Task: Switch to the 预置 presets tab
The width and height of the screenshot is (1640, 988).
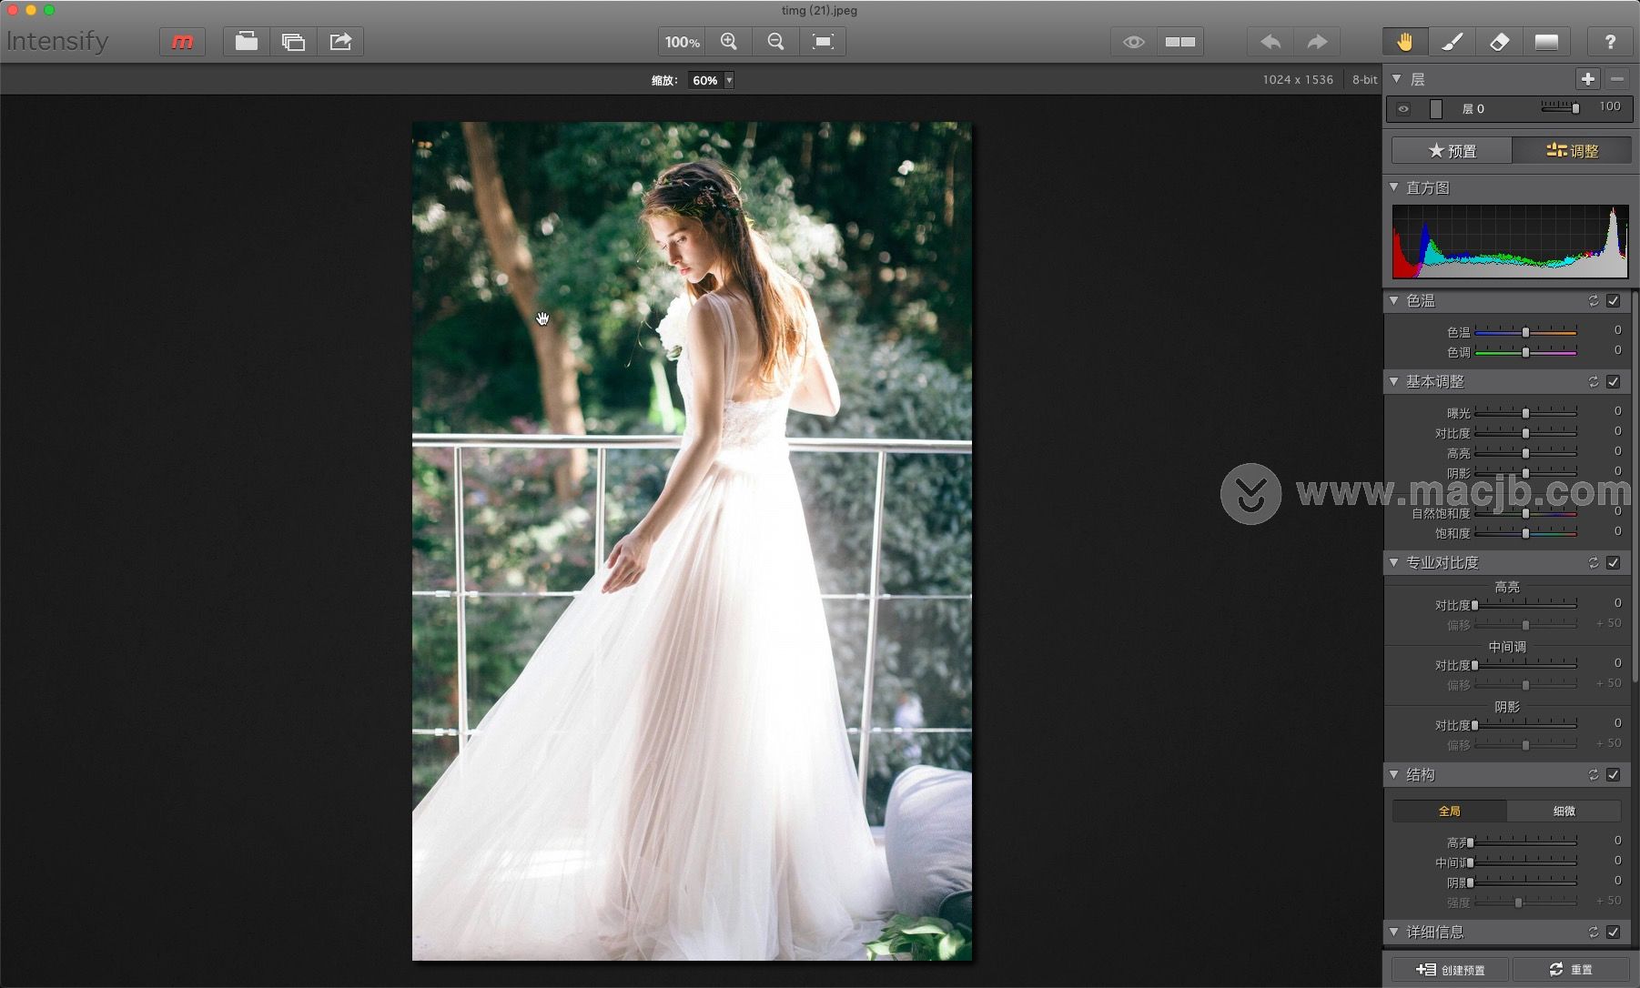Action: 1452,150
